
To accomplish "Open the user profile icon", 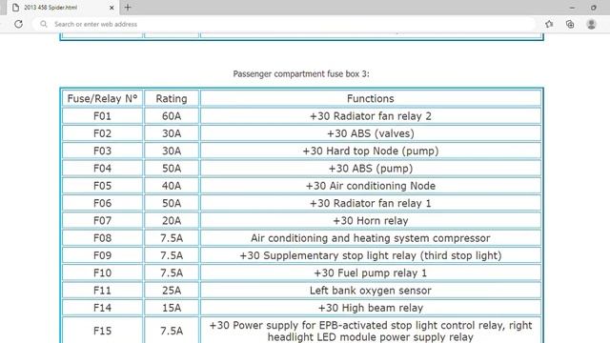I will (x=591, y=24).
